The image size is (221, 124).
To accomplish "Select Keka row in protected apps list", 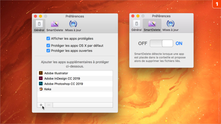I will [x=75, y=89].
